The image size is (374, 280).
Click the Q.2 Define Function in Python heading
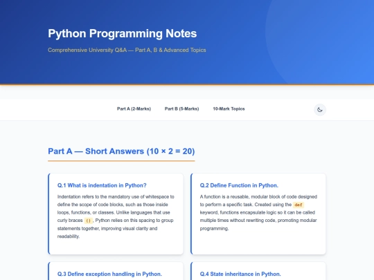[x=239, y=185]
